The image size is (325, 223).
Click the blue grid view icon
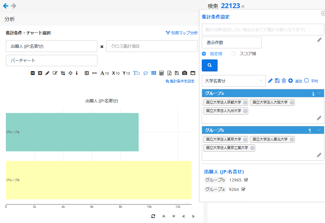(154, 73)
